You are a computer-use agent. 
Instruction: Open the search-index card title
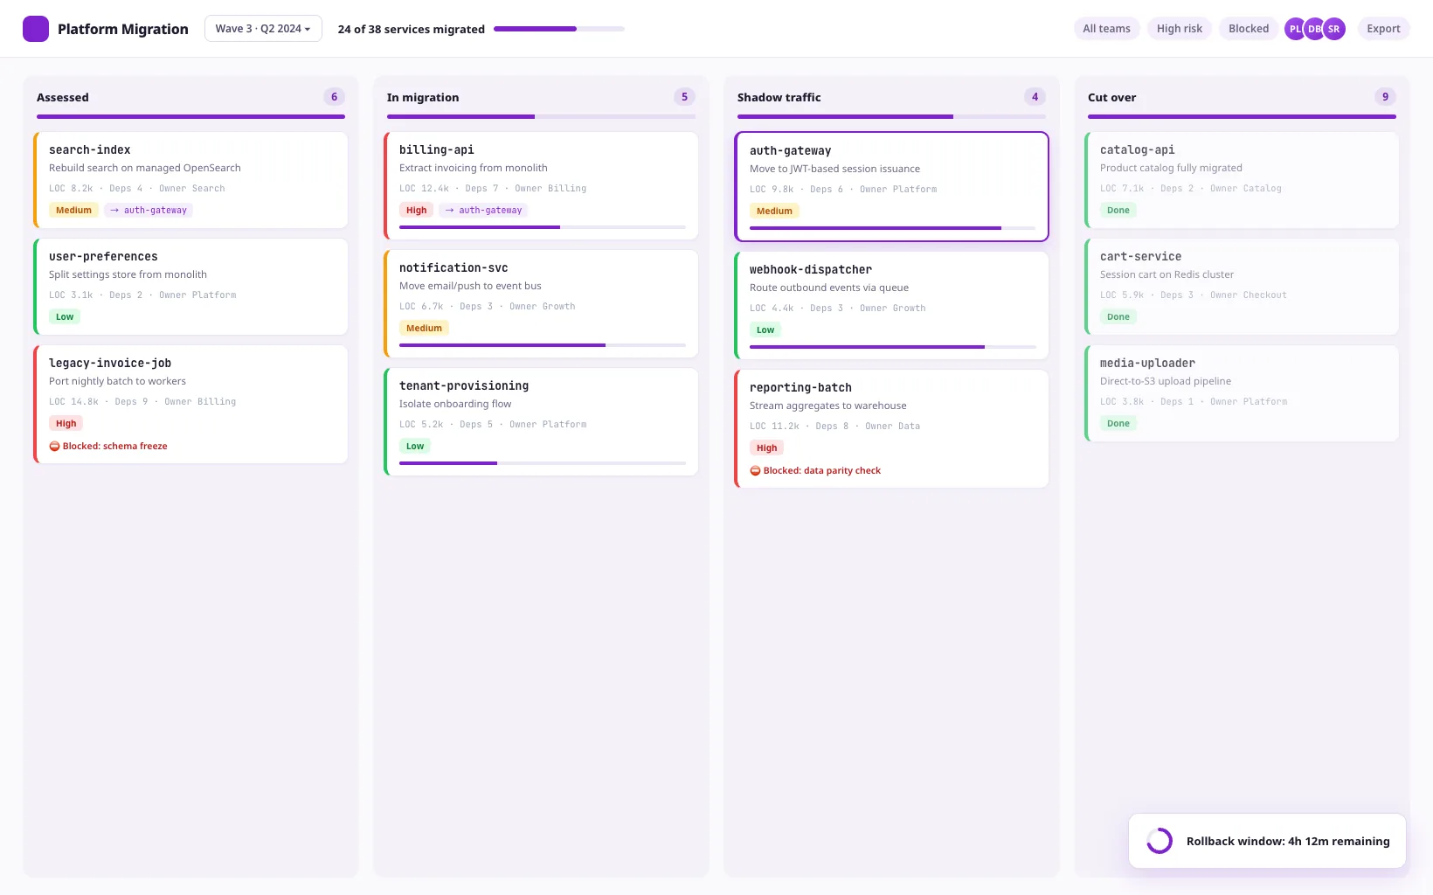point(90,149)
